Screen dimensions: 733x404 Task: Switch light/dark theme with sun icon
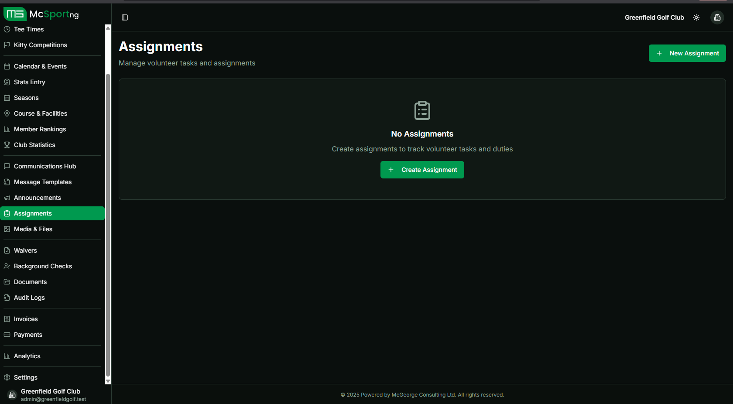tap(696, 17)
